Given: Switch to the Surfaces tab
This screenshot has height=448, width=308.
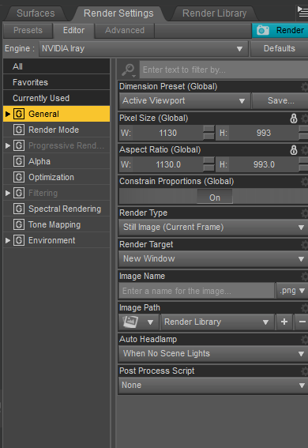Looking at the screenshot, I should click(x=36, y=13).
